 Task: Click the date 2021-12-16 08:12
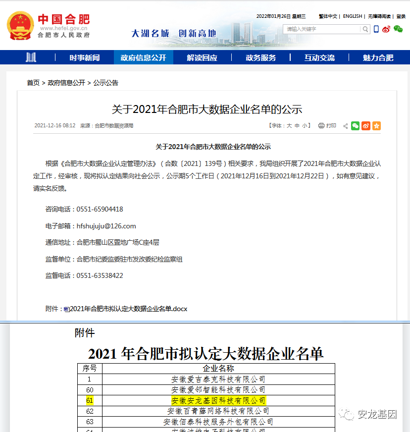pyautogui.click(x=55, y=126)
